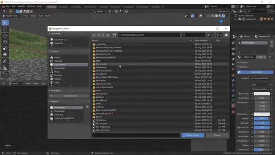Switch to solid viewport shading
275x155 pixels.
point(217,16)
